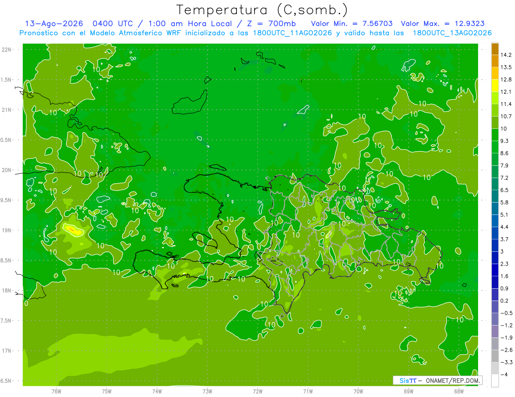Click the '0.9' colorbar value label
515x397 pixels.
(x=505, y=288)
